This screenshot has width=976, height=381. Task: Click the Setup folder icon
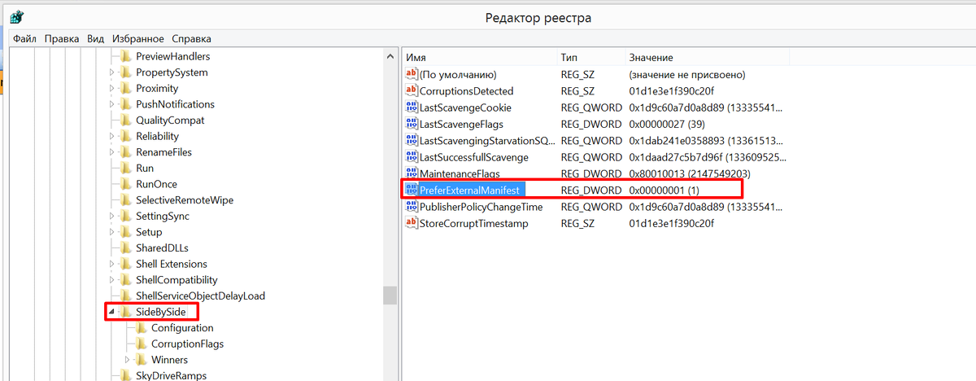(126, 232)
